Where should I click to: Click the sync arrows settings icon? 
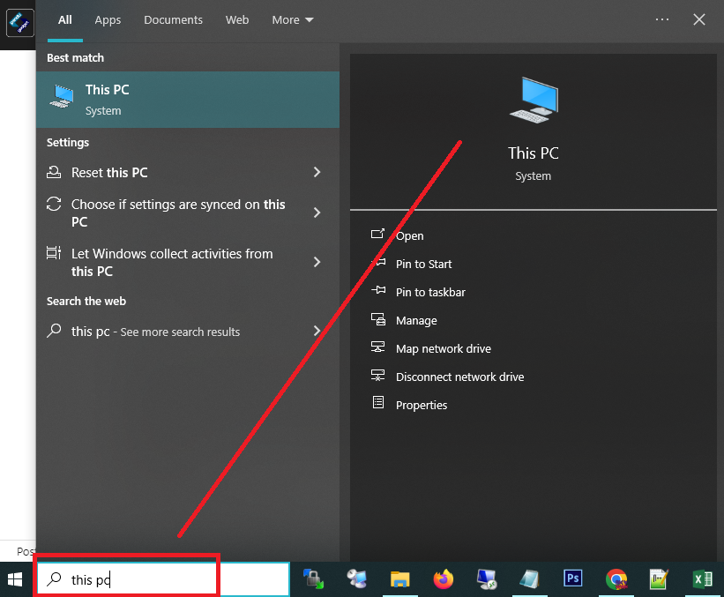54,204
